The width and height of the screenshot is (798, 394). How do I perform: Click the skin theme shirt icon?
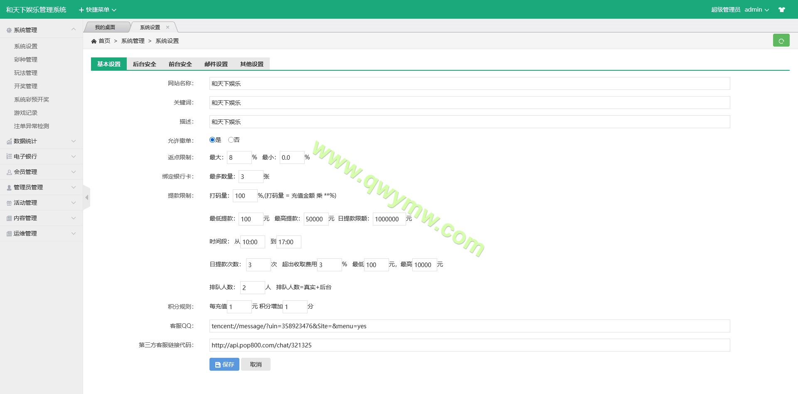(782, 10)
